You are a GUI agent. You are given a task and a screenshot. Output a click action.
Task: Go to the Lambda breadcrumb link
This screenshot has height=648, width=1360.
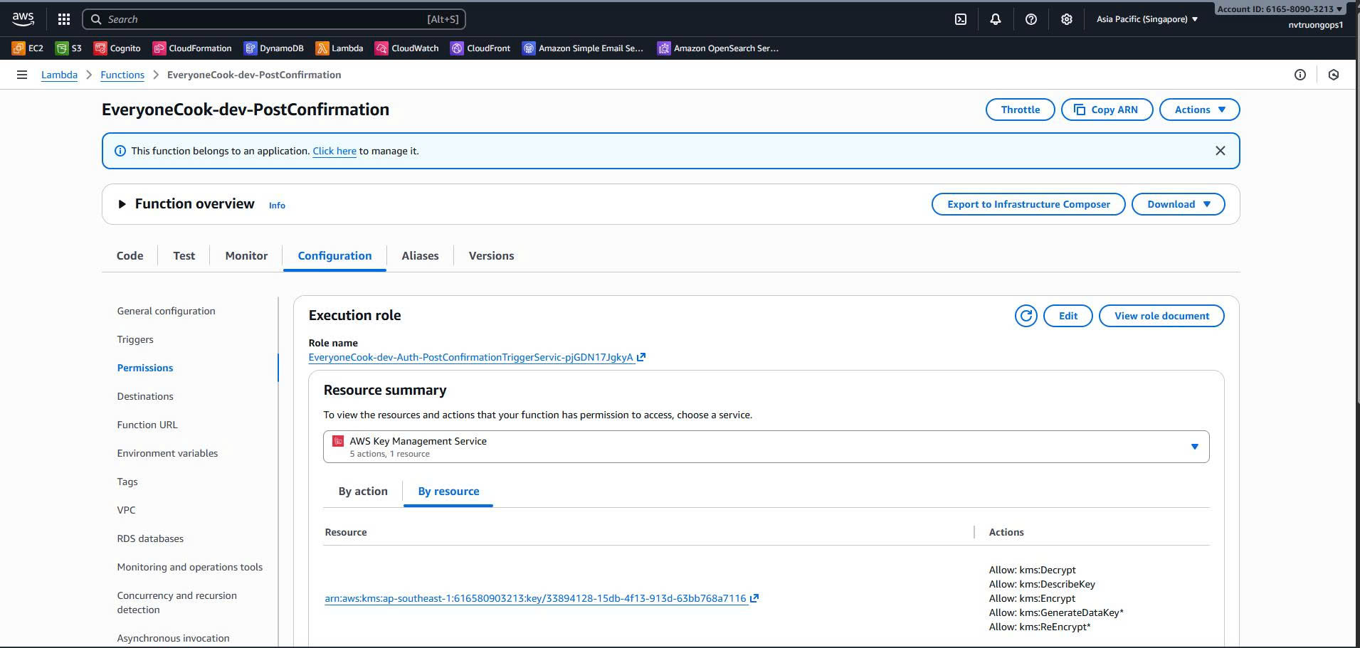(59, 75)
